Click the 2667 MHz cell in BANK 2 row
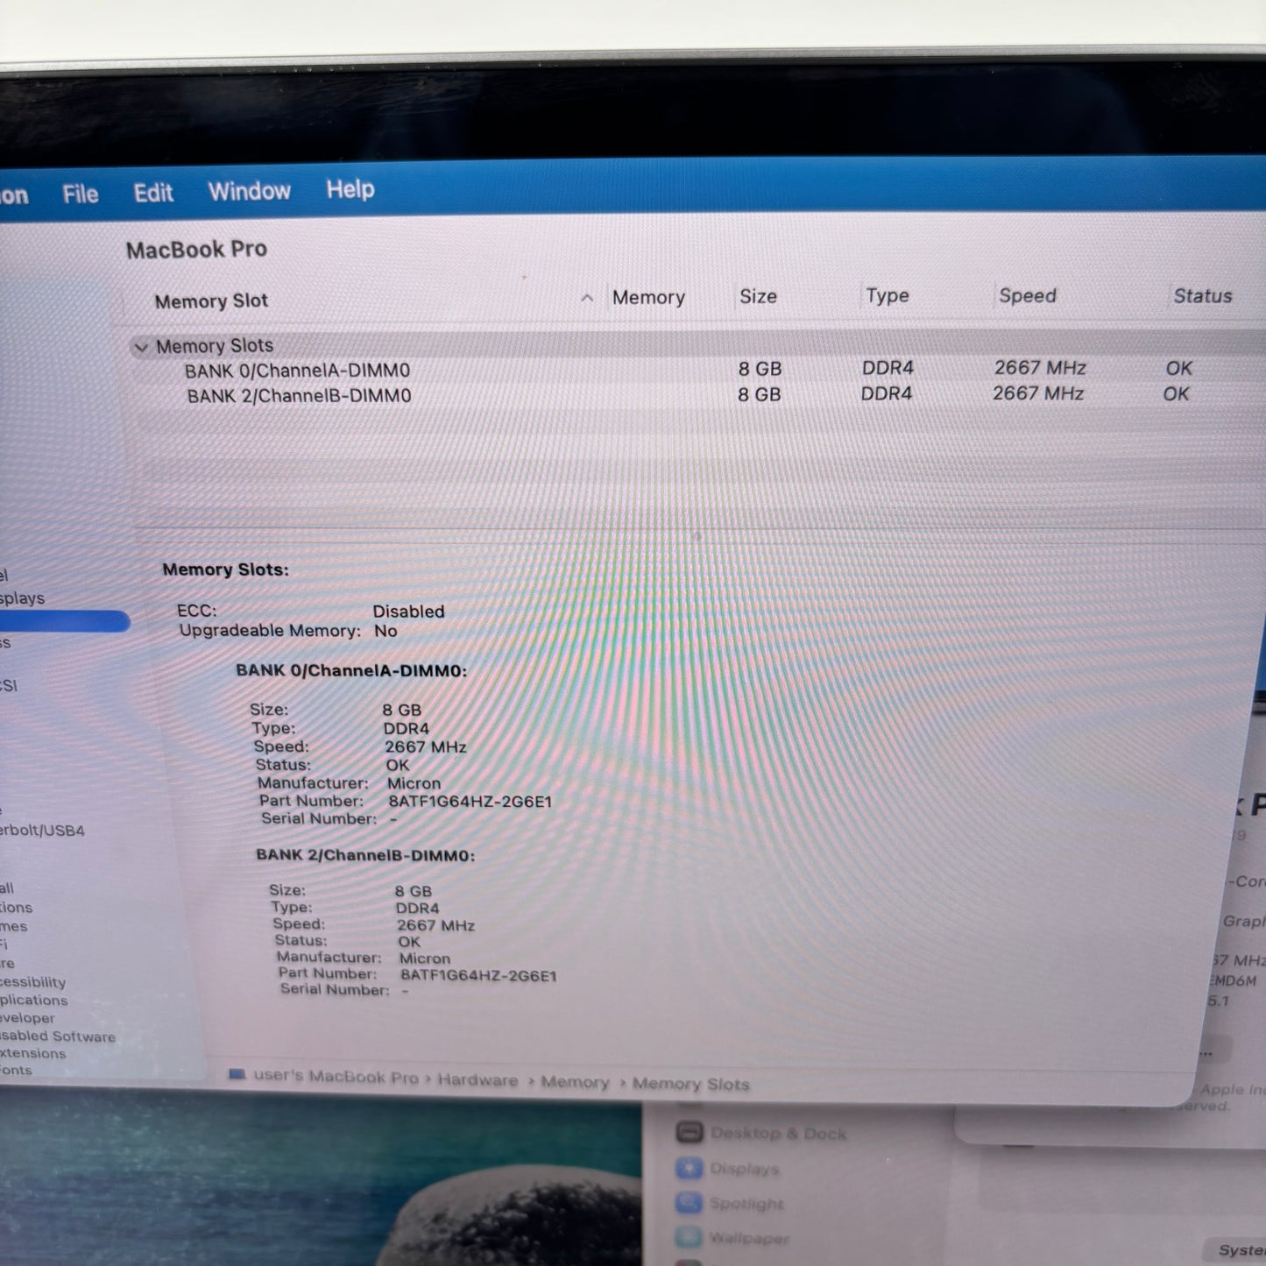 click(1038, 393)
